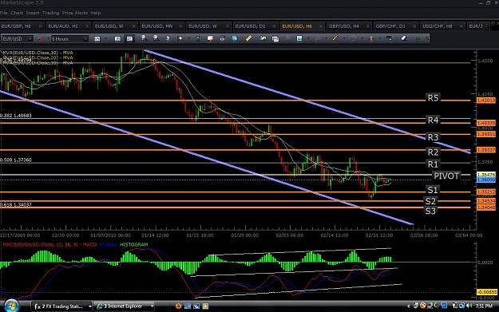Click the 0.382 1.40683 Fibonacci label
The image size is (499, 312).
(16, 116)
